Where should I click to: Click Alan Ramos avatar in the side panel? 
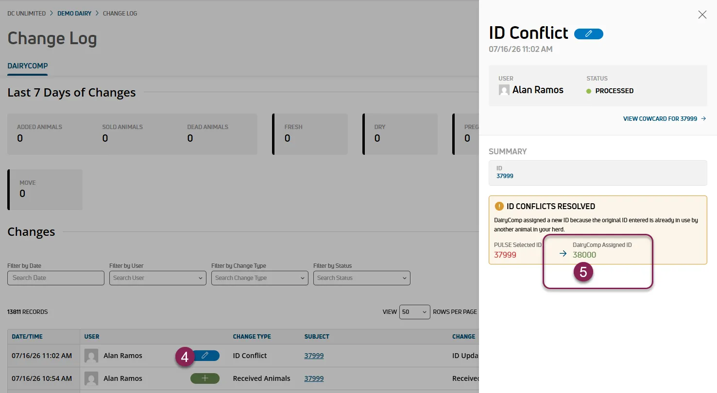click(x=504, y=90)
